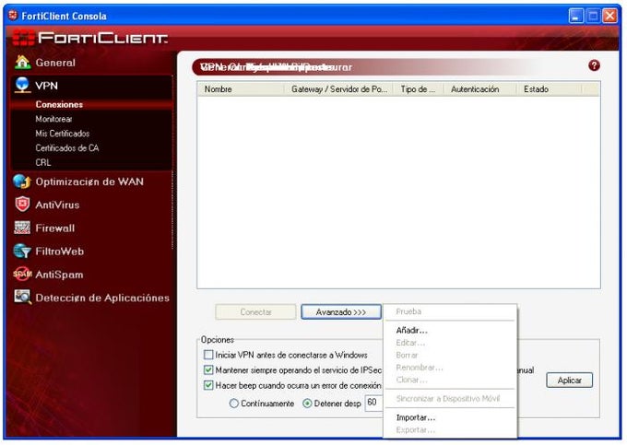The width and height of the screenshot is (627, 445).
Task: Sort by the Nombre column header
Action: (241, 89)
